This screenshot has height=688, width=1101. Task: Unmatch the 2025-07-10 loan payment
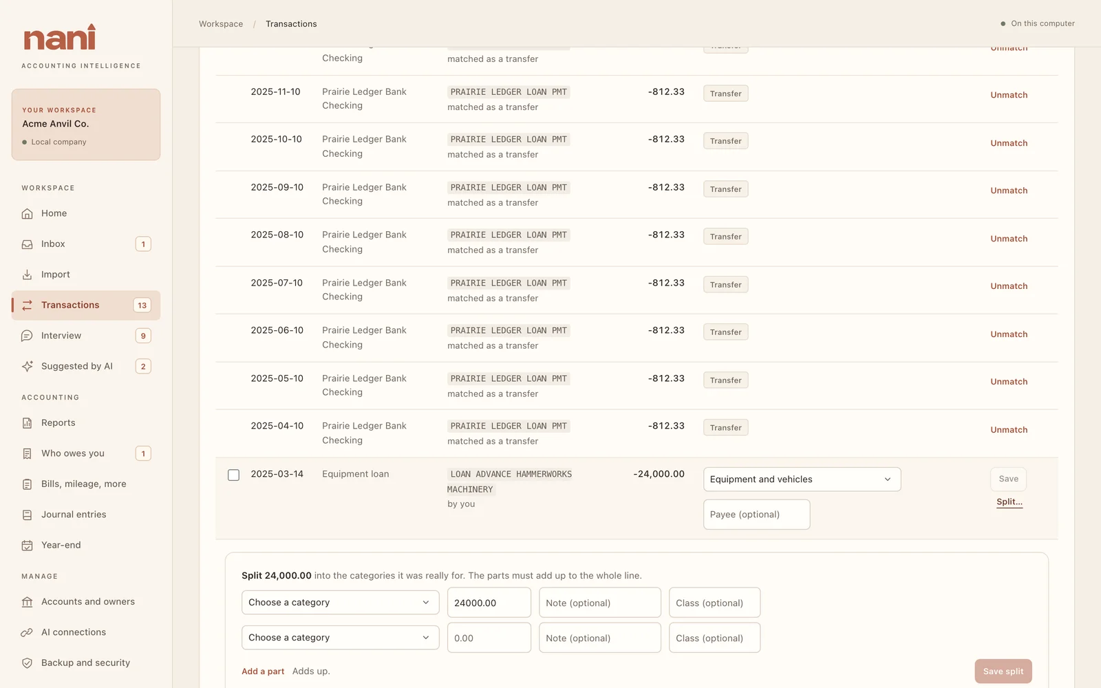[1009, 286]
